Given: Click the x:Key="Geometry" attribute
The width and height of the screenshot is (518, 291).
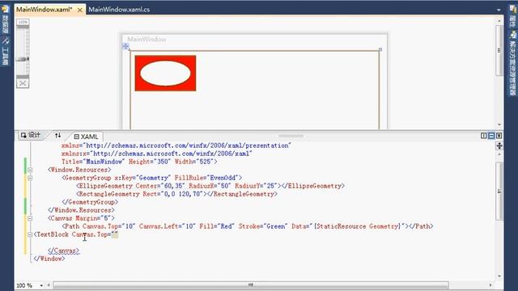Looking at the screenshot, I should 142,178.
